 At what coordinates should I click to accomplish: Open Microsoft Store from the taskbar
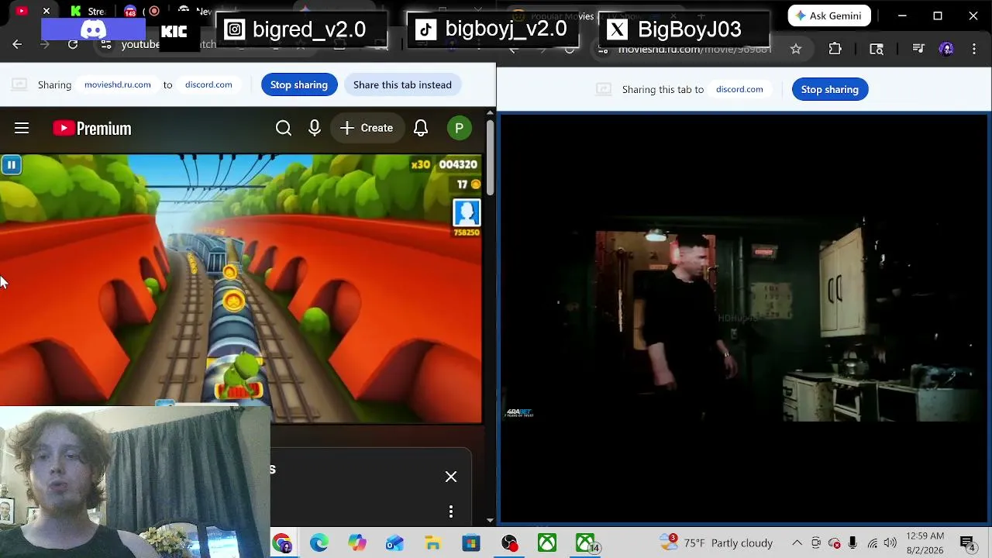[471, 543]
